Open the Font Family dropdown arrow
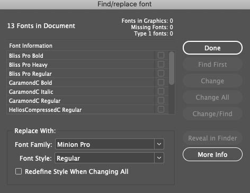Screen dimensions: 250x193 159,144
